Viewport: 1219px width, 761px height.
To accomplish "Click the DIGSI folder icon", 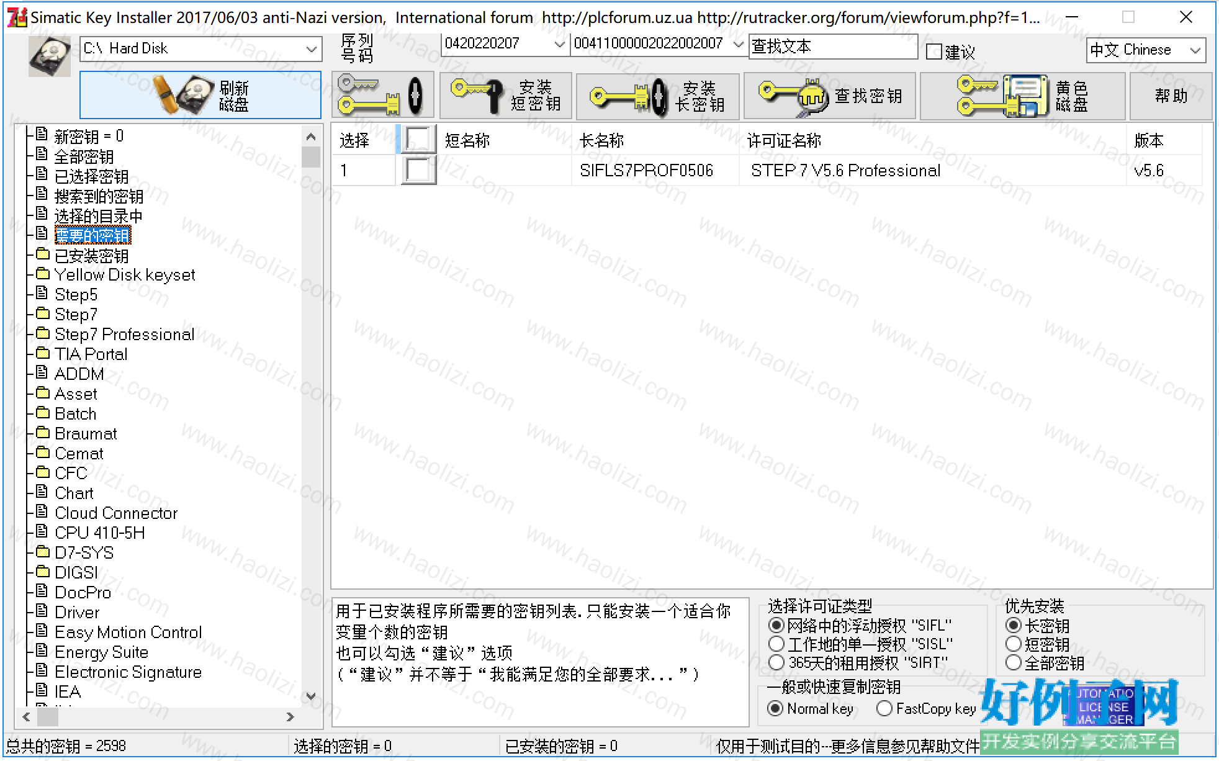I will [x=42, y=572].
